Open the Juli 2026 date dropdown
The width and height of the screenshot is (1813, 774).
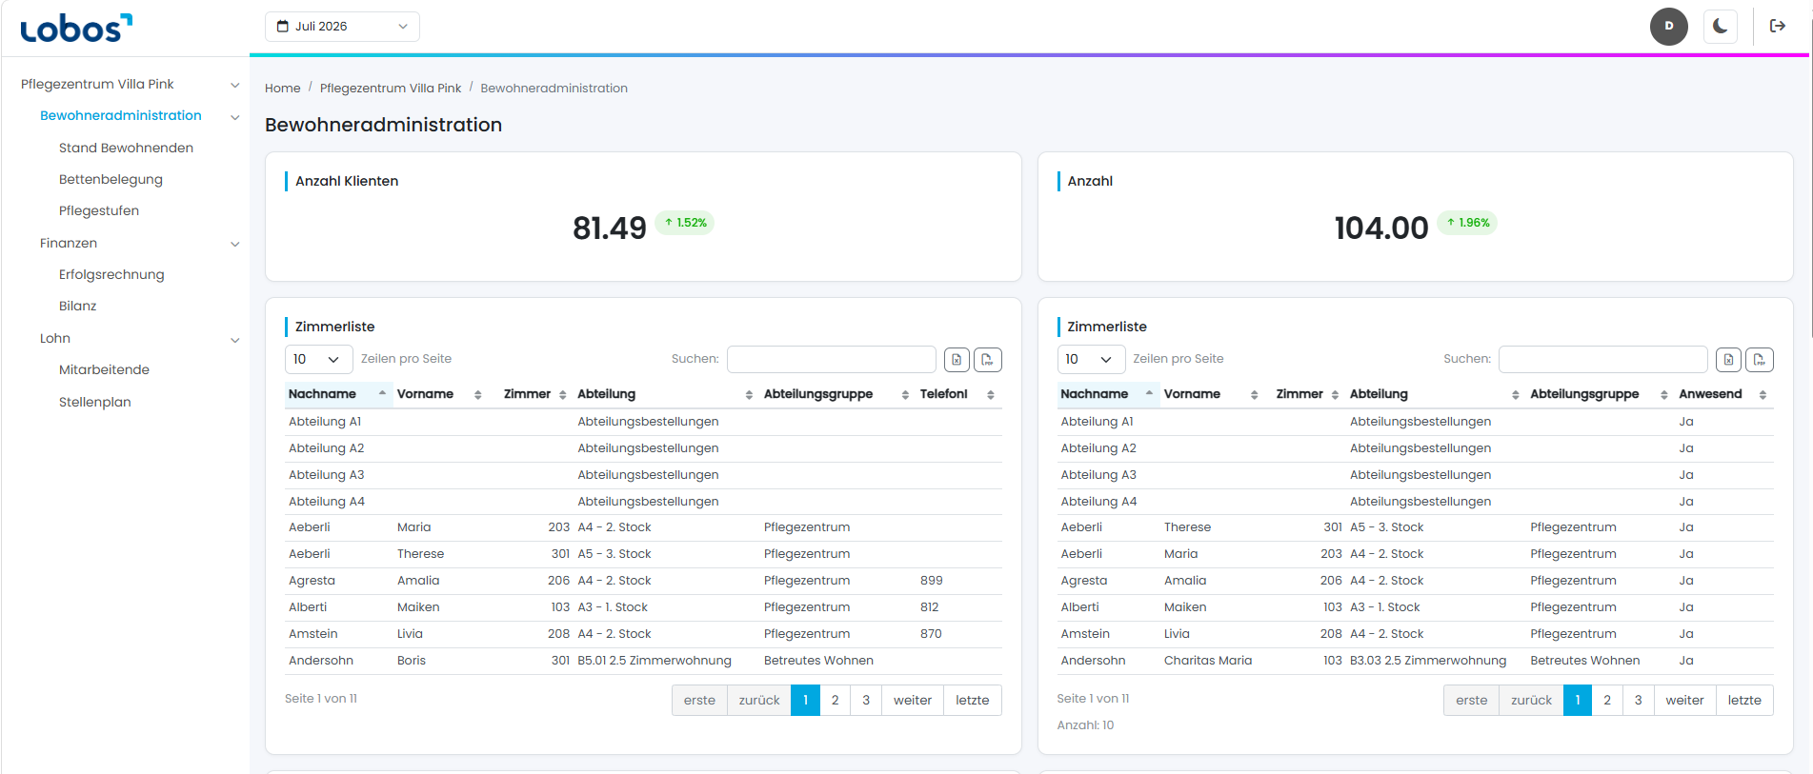tap(342, 27)
